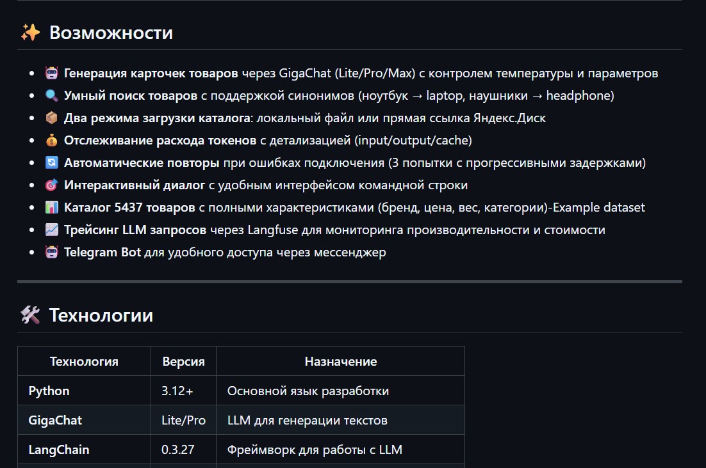Click hammer and wrench emoji beside Технологии
This screenshot has width=706, height=468.
click(30, 315)
